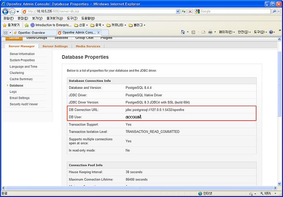Click the 86400 seconds value
283x197 pixels.
136,179
